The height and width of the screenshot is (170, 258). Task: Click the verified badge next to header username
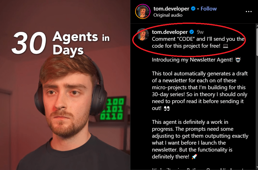tap(193, 8)
